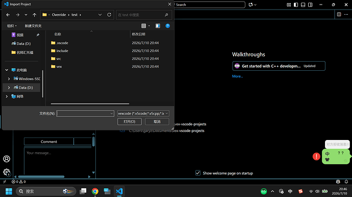Open Copilot status bar icon
Viewport: 352px width, 197px height.
click(338, 182)
